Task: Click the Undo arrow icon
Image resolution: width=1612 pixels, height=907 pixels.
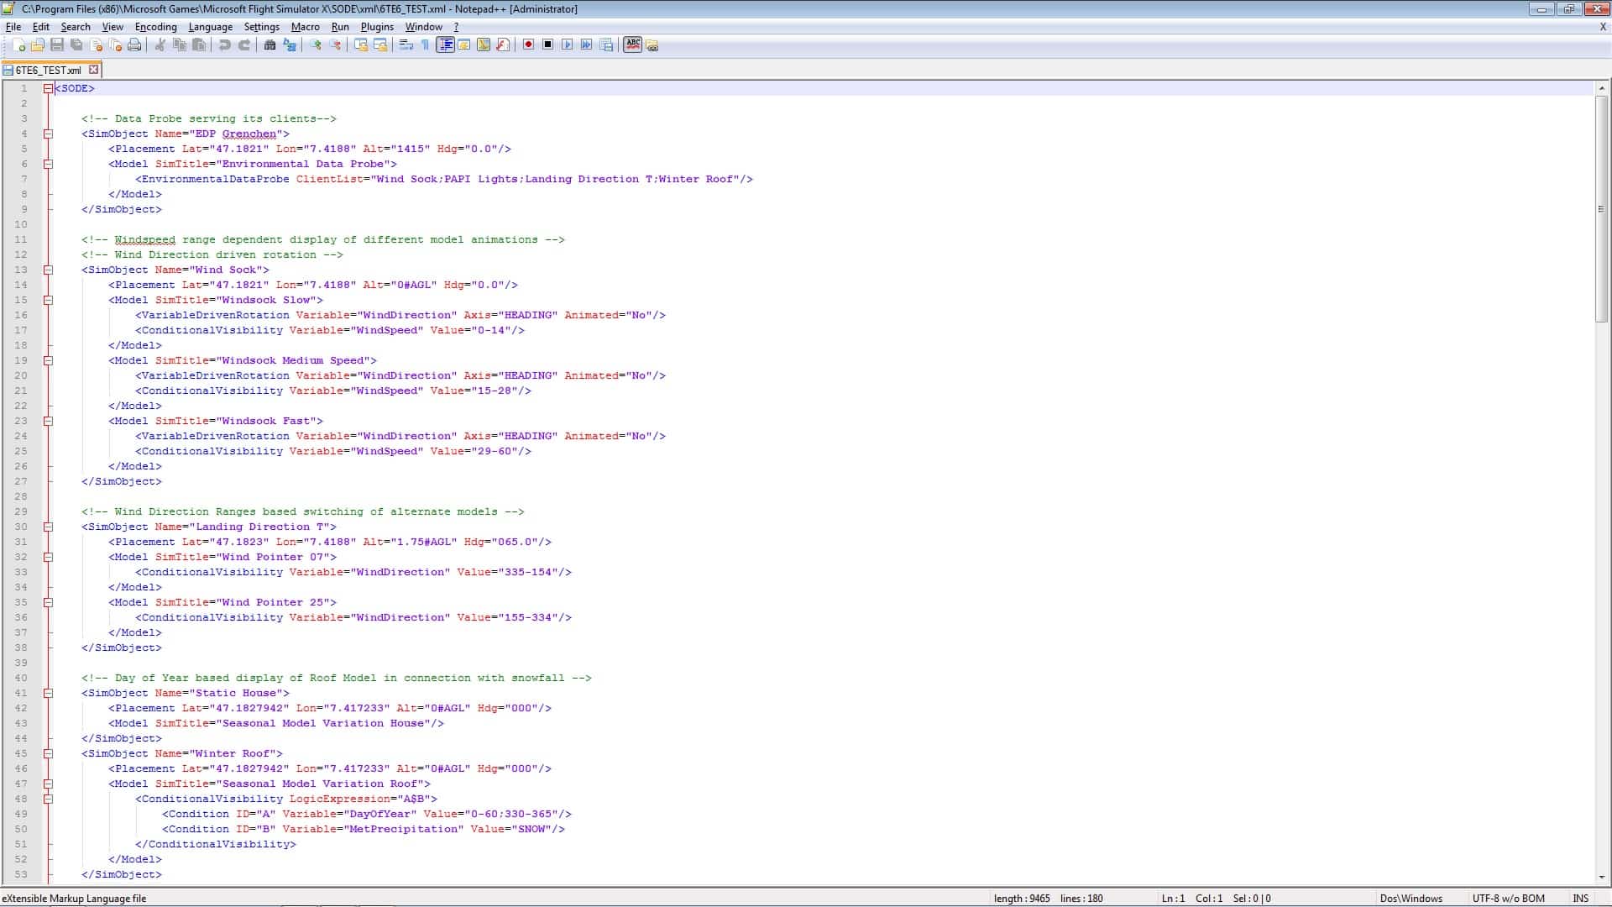Action: click(224, 45)
